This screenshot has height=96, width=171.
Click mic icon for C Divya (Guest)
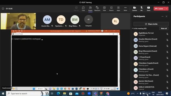click(x=167, y=58)
